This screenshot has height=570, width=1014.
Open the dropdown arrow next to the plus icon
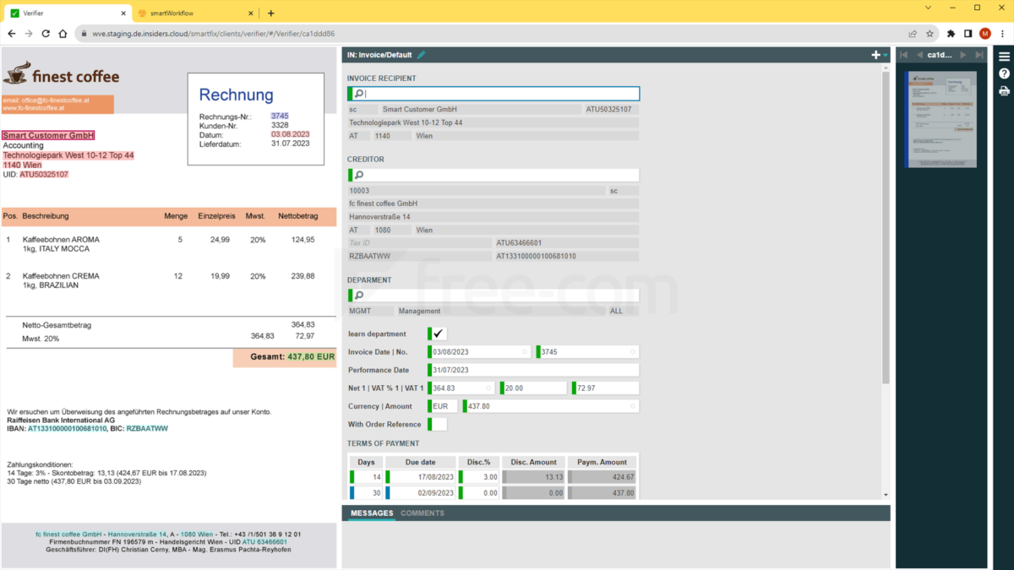[x=885, y=53]
